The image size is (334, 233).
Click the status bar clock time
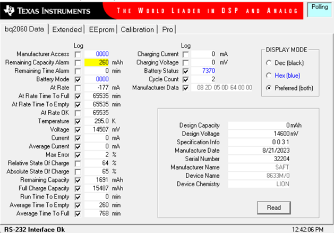pyautogui.click(x=307, y=230)
